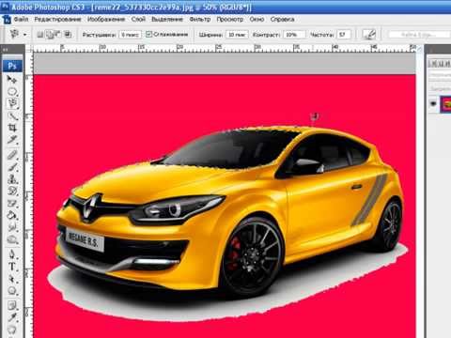The height and width of the screenshot is (338, 451).
Task: Toggle the pen pressure option
Action: (369, 34)
